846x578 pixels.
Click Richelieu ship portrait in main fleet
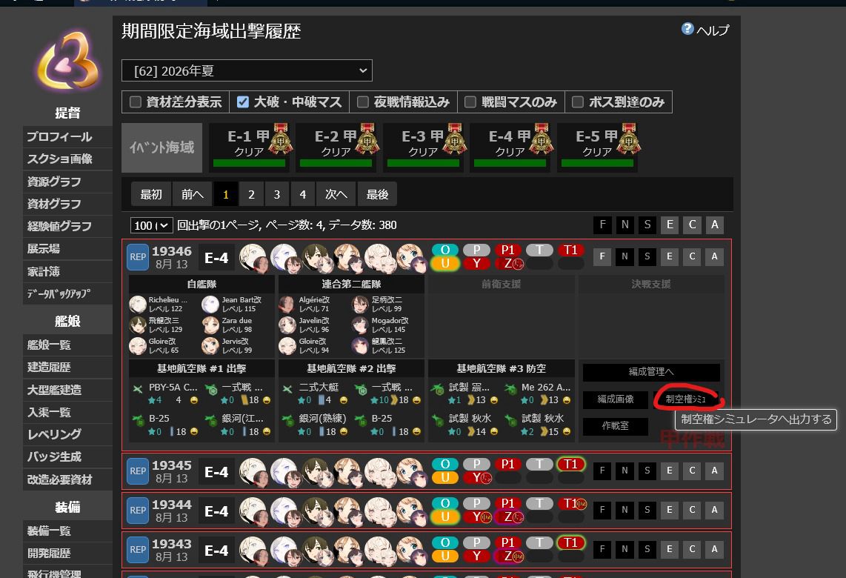138,305
